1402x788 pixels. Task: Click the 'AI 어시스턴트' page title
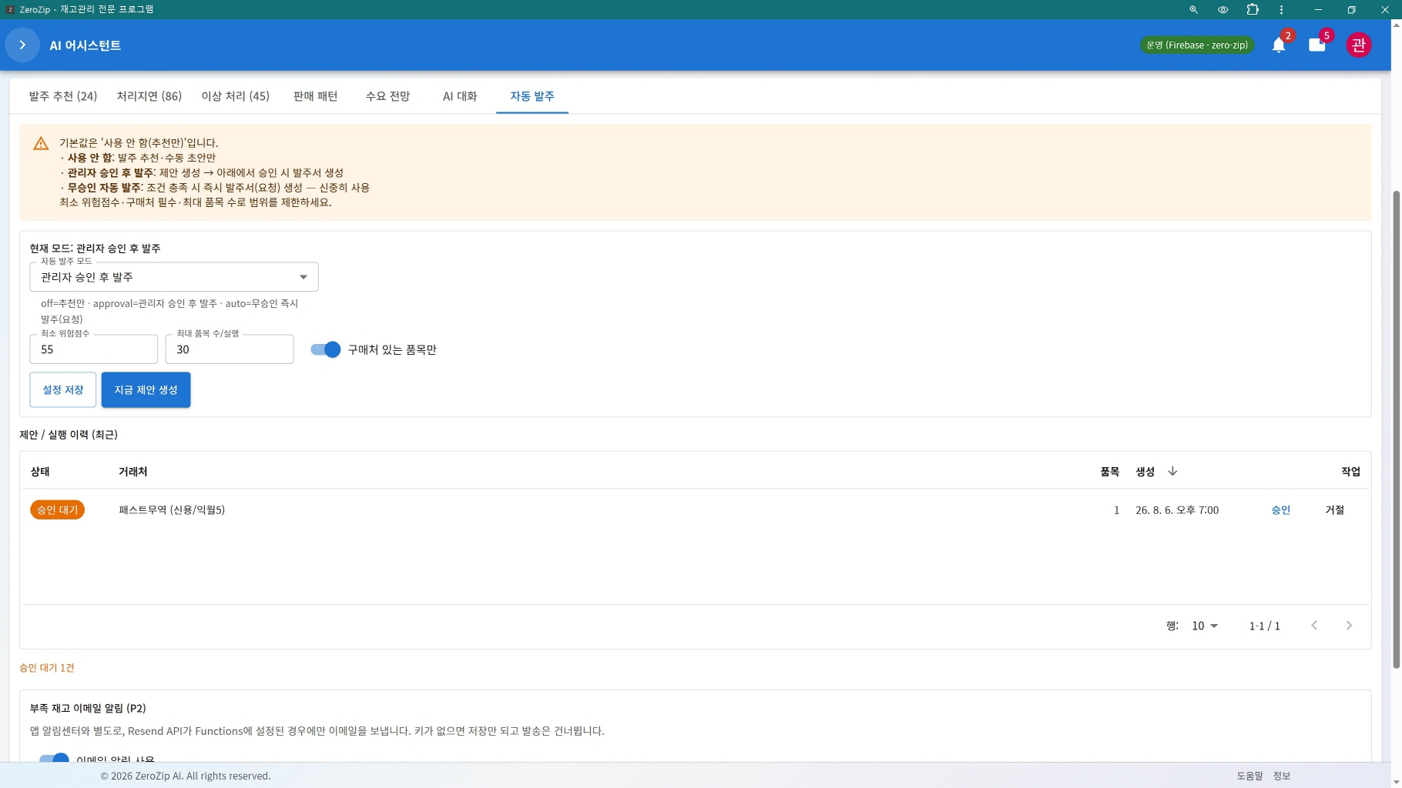click(86, 45)
